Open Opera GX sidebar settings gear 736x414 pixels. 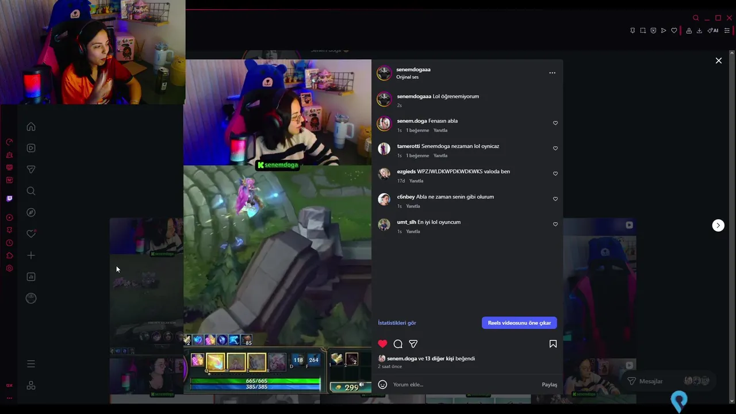tap(9, 269)
